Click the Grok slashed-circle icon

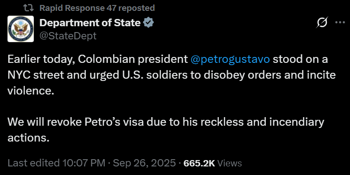pyautogui.click(x=322, y=22)
